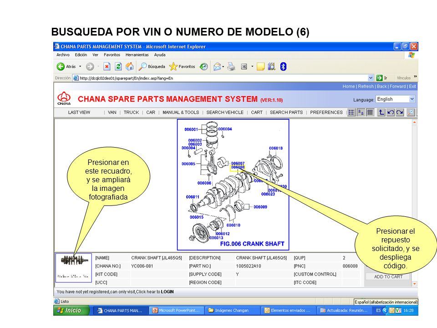The image size is (437, 328).
Task: Open SEARCH VEHICLE section
Action: pos(225,113)
